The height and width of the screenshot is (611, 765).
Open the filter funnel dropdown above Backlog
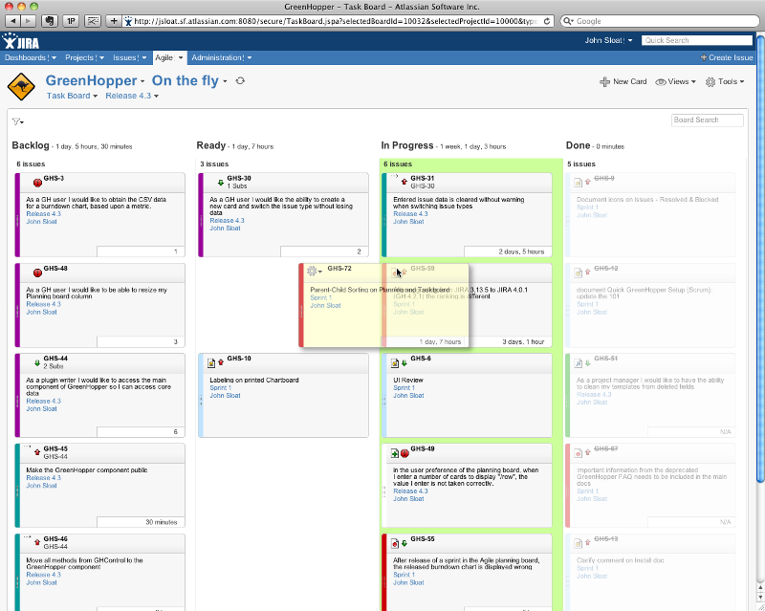click(17, 121)
